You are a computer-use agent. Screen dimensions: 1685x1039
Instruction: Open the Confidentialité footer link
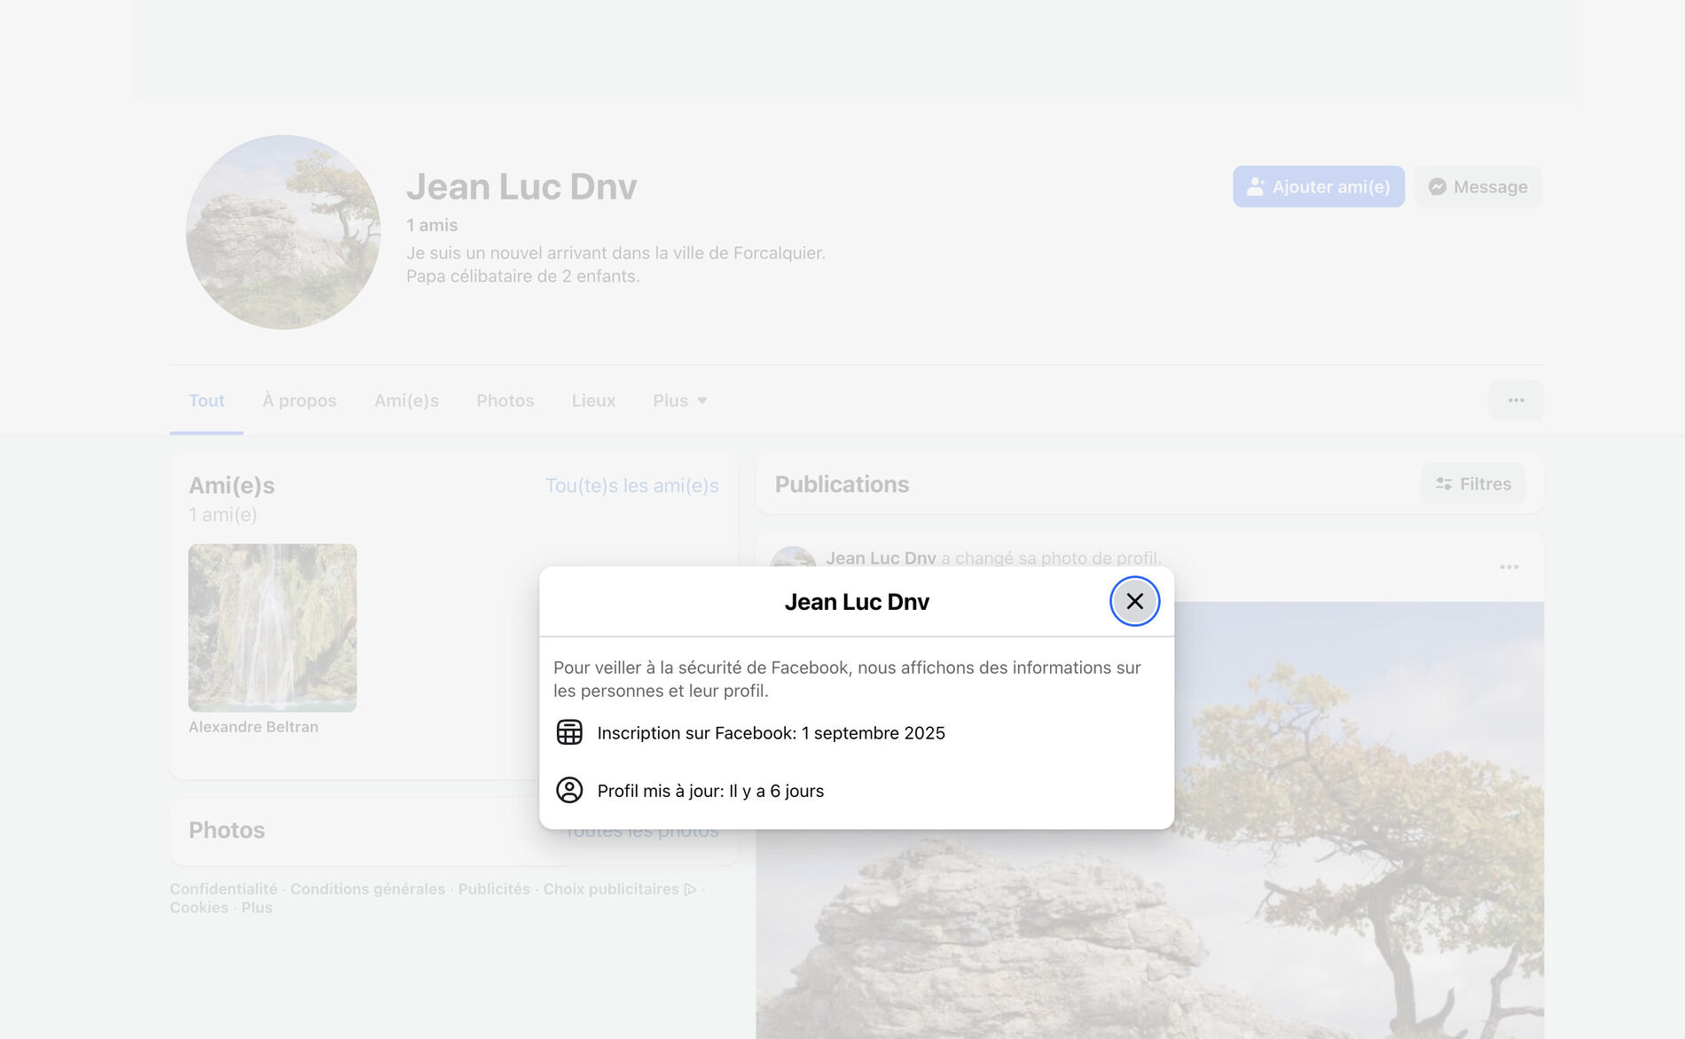click(223, 889)
